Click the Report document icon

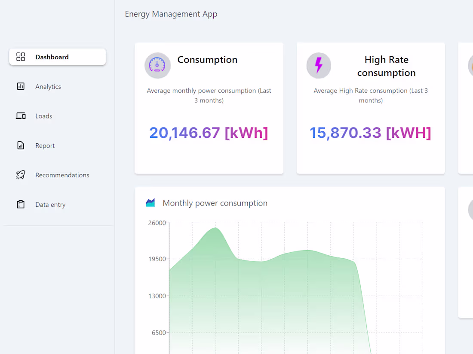[21, 145]
